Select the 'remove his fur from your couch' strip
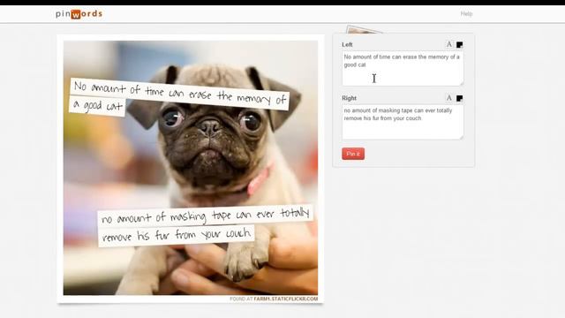Image resolution: width=565 pixels, height=318 pixels. click(x=177, y=236)
